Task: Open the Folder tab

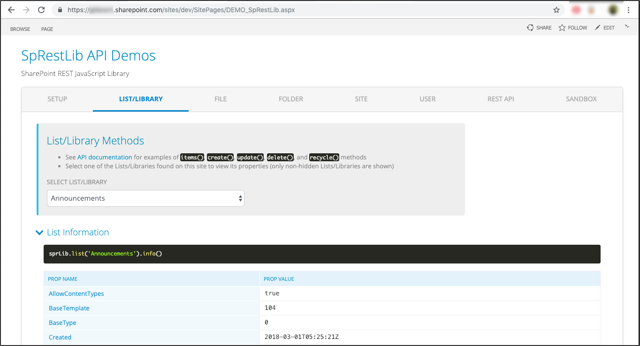Action: click(x=291, y=99)
